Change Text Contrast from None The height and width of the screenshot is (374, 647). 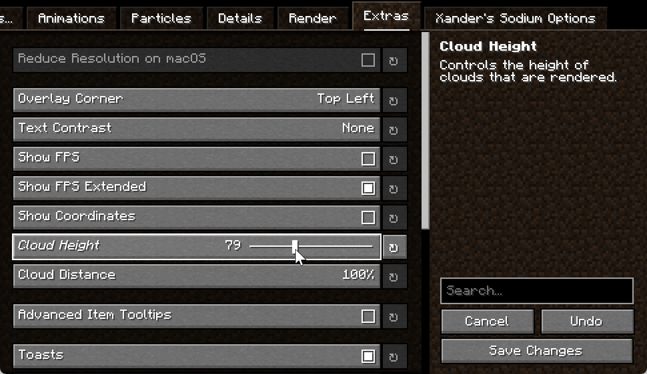pyautogui.click(x=197, y=129)
